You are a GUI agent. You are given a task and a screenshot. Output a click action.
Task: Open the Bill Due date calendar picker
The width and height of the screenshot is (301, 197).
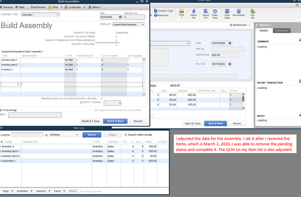pos(230,64)
